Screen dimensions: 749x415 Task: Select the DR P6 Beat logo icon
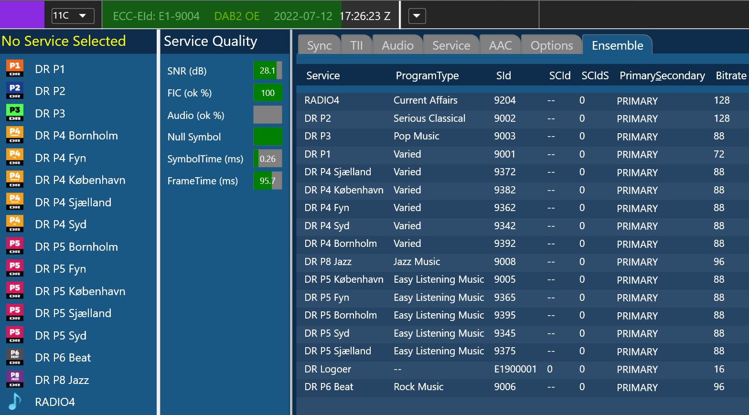[x=15, y=358]
